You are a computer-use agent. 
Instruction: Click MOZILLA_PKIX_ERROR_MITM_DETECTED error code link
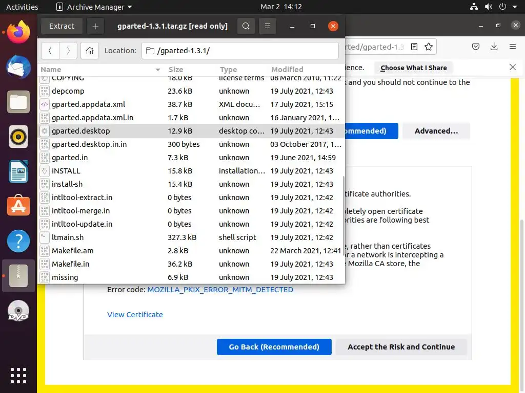point(220,290)
